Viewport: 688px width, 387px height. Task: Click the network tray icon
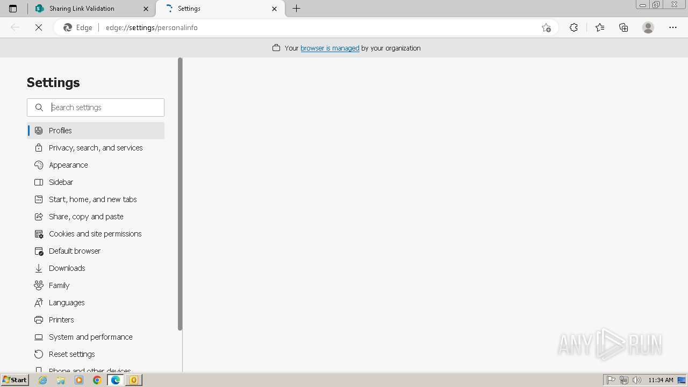point(624,380)
